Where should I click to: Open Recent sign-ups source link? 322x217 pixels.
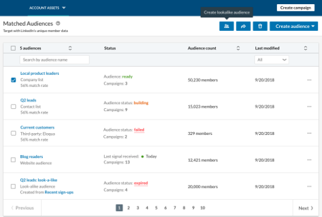(59, 193)
